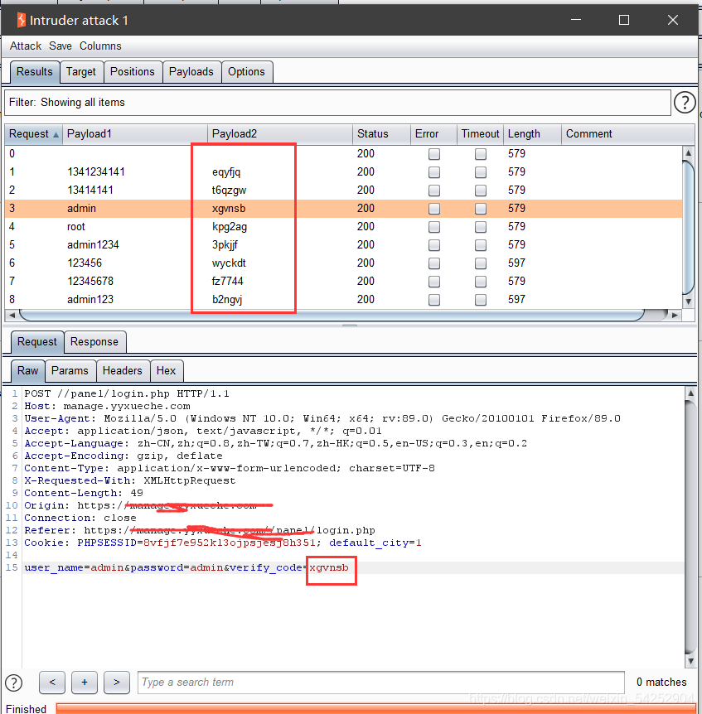Toggle Error checkbox in admin row
This screenshot has height=714, width=702.
click(434, 209)
